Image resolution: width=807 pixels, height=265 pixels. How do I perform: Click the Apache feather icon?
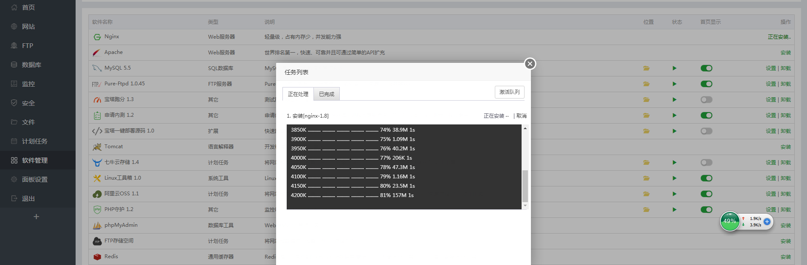coord(97,53)
